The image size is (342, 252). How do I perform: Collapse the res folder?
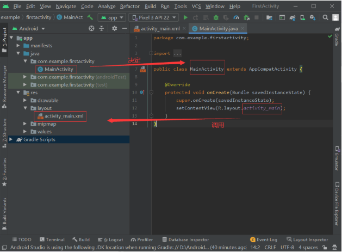[18, 93]
